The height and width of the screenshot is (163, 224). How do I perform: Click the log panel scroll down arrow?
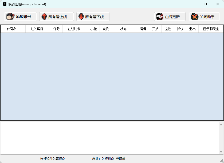221,152
